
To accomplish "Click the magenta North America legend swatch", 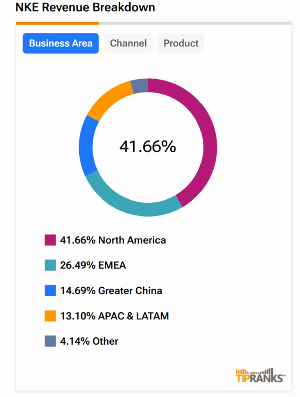I will (x=50, y=240).
